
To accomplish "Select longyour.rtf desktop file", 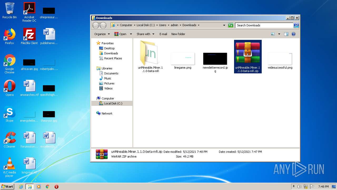I will pyautogui.click(x=29, y=166).
